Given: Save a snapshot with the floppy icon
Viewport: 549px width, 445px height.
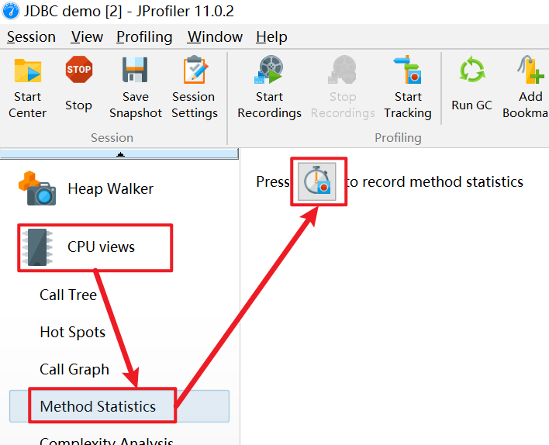Looking at the screenshot, I should [x=135, y=70].
